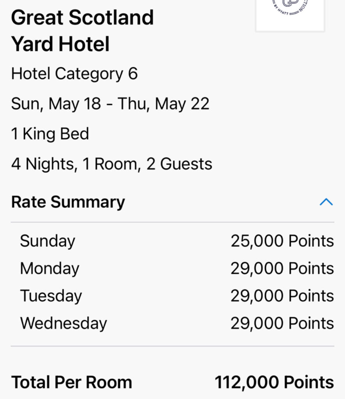The image size is (345, 399).
Task: Select the Sunday rate row label
Action: click(48, 241)
